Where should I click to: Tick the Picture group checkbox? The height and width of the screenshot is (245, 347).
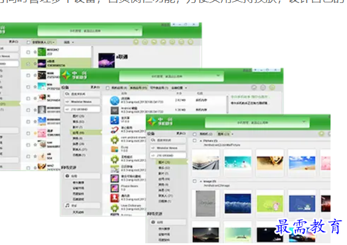coord(195,141)
